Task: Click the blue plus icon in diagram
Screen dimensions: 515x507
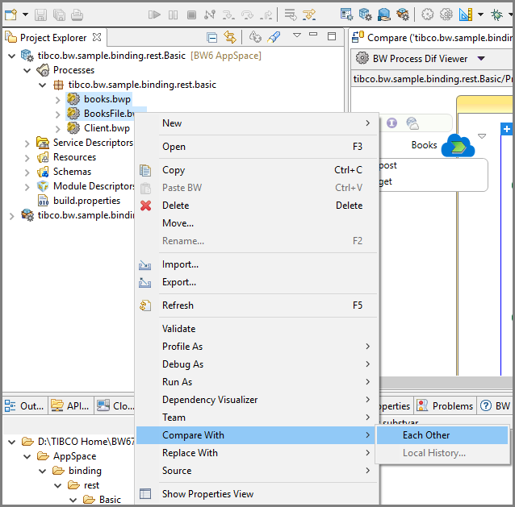Action: [507, 129]
